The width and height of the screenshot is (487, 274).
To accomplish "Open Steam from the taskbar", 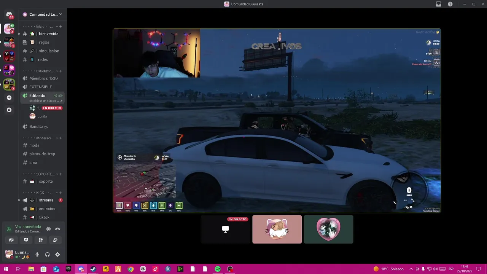I will (93, 269).
